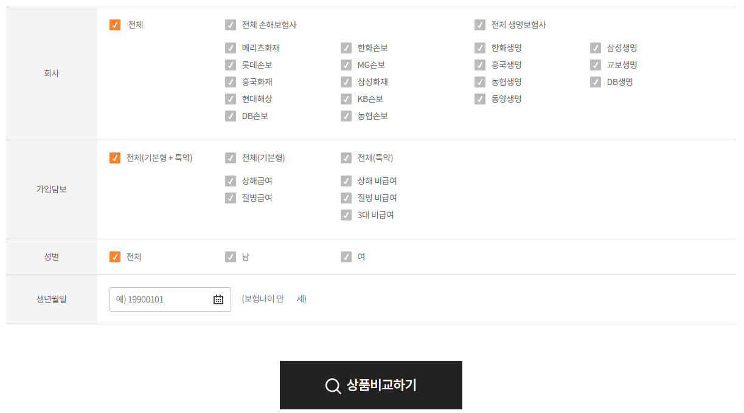Open the calendar date picker icon

click(x=219, y=299)
